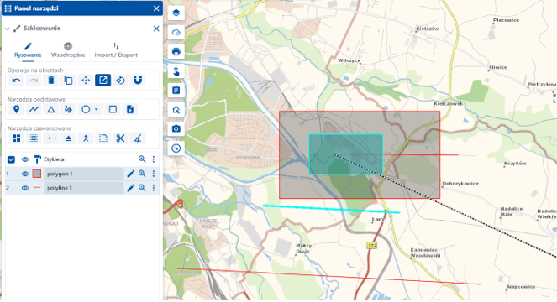Toggle visibility of all sketch objects
The height and width of the screenshot is (302, 557).
[25, 159]
